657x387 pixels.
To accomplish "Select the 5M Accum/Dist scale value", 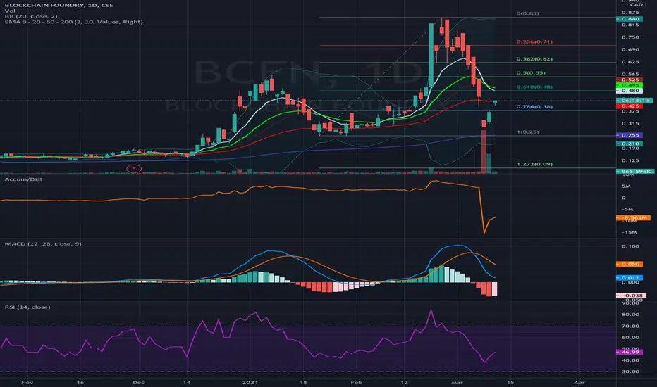I will (x=626, y=186).
